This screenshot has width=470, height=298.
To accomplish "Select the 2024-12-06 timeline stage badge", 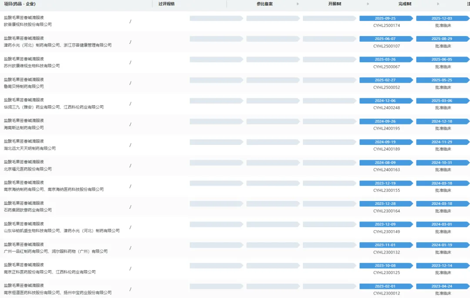I will 385,101.
